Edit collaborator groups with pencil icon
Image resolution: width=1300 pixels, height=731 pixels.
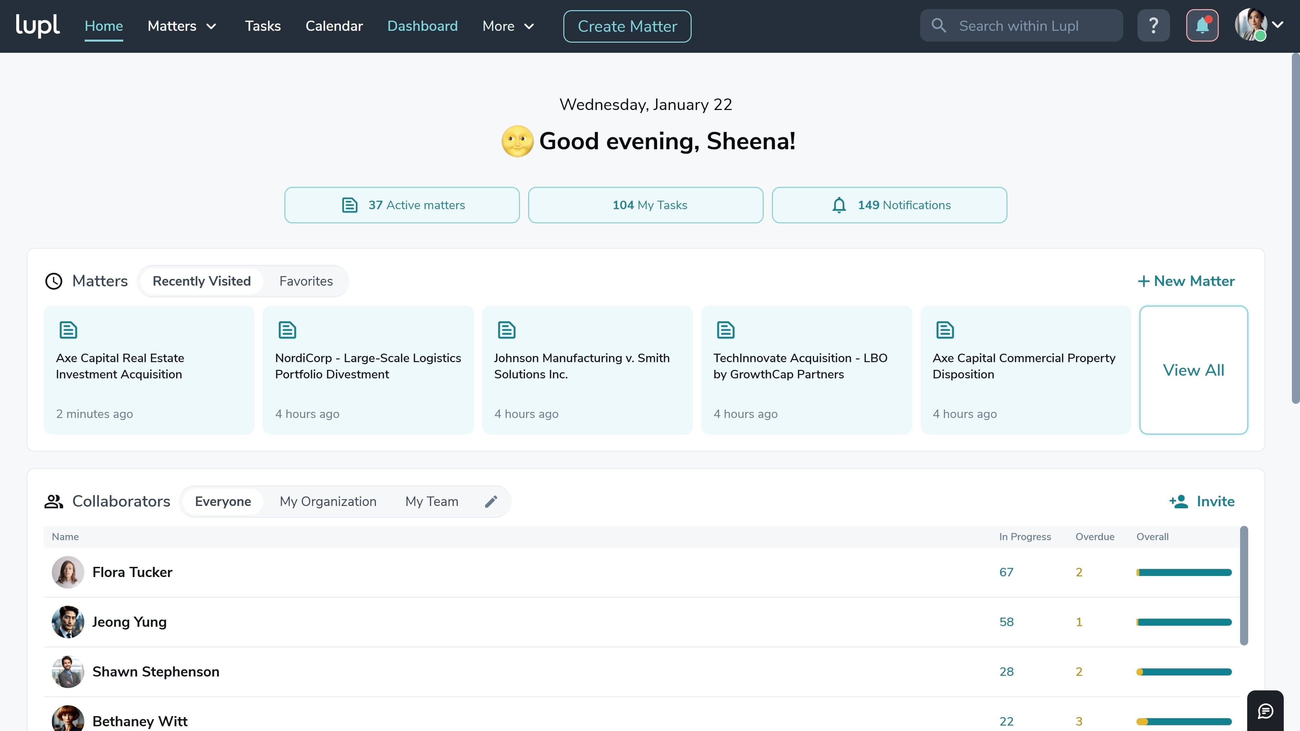pyautogui.click(x=491, y=502)
